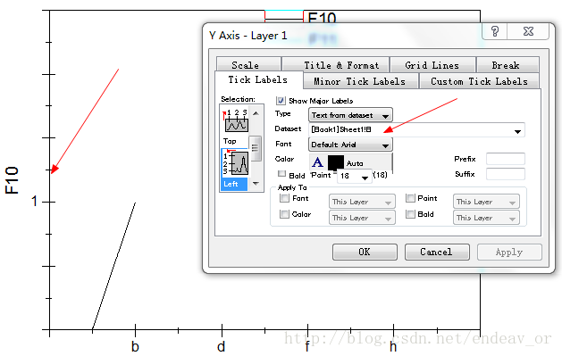Open the Font dropdown 'Default: Arial'
The image size is (562, 356).
[x=350, y=145]
